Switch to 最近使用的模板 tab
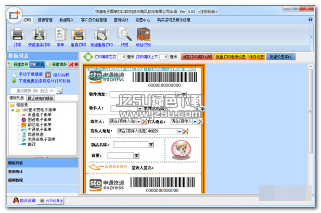 click(41, 98)
